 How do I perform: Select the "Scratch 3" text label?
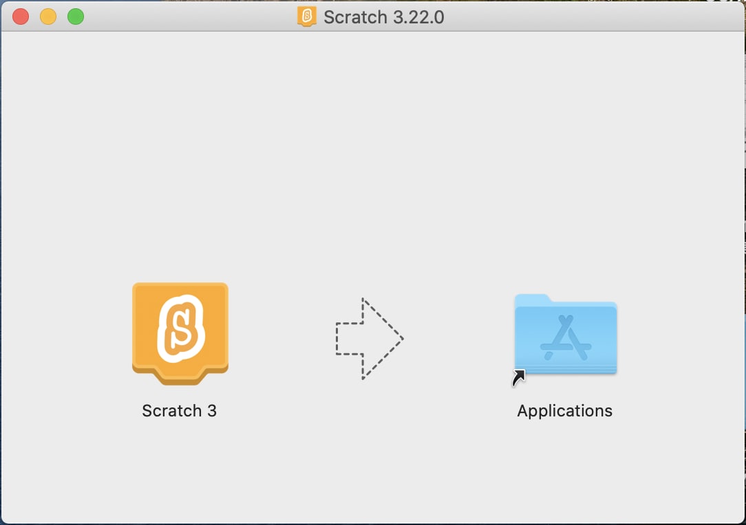pos(179,411)
